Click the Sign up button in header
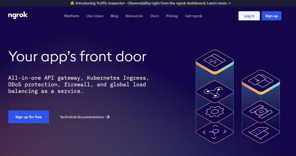Image resolution: width=296 pixels, height=156 pixels. [x=271, y=16]
